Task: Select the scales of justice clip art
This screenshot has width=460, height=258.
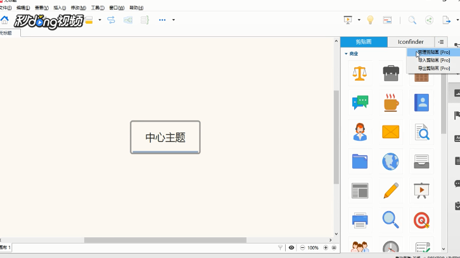Action: pos(360,73)
